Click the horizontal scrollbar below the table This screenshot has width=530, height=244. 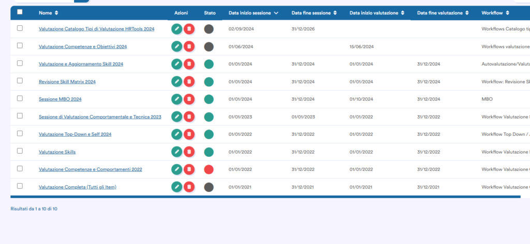click(x=266, y=197)
